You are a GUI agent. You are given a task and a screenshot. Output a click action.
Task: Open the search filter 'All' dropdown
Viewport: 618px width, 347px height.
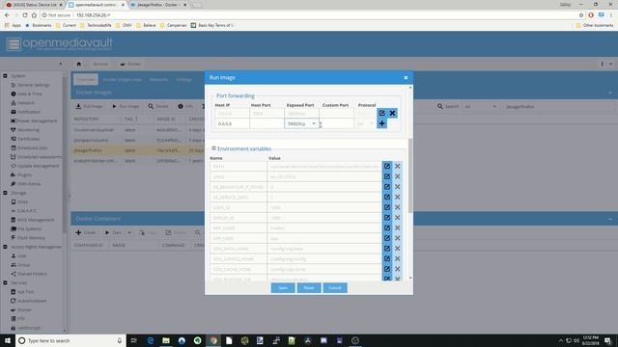[494, 106]
